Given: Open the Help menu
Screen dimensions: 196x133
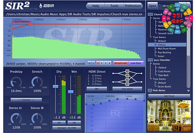Looking at the screenshot, I should tap(96, 6).
